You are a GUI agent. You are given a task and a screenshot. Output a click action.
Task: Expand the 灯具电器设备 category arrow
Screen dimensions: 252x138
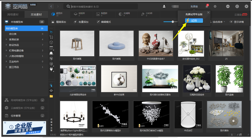click(6, 50)
